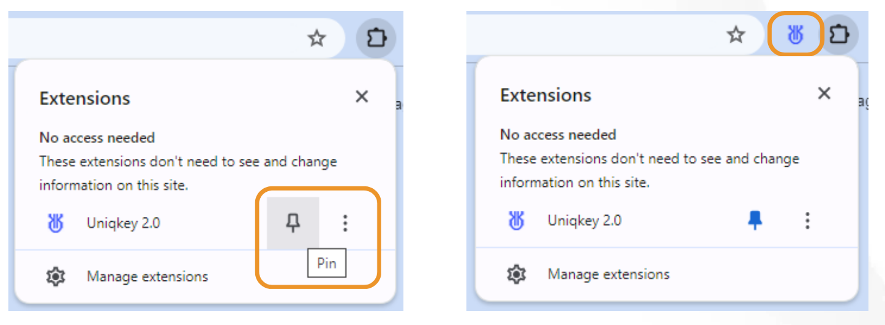885x325 pixels.
Task: Select Manage extensions text in popup with blue pin
Action: pos(608,274)
